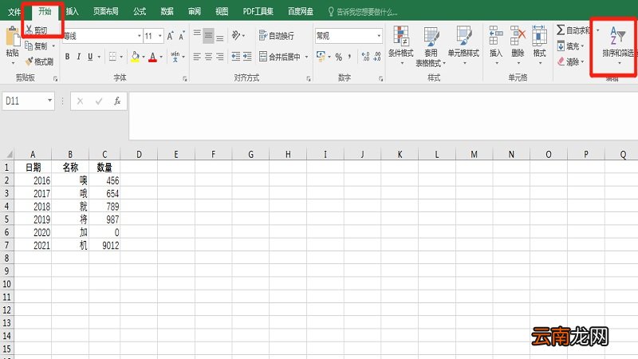Viewport: 638px width, 359px height.
Task: Open the borders dropdown arrow
Action: point(121,57)
